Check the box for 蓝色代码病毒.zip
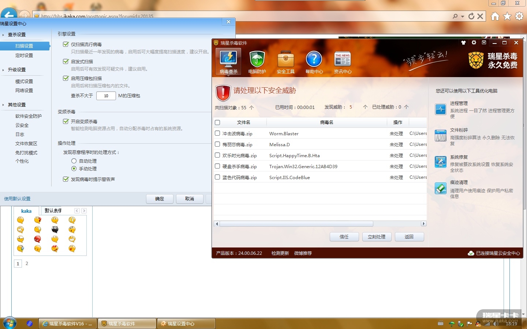The image size is (527, 329). (217, 177)
